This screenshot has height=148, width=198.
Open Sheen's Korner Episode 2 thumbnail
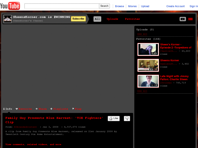(148, 49)
